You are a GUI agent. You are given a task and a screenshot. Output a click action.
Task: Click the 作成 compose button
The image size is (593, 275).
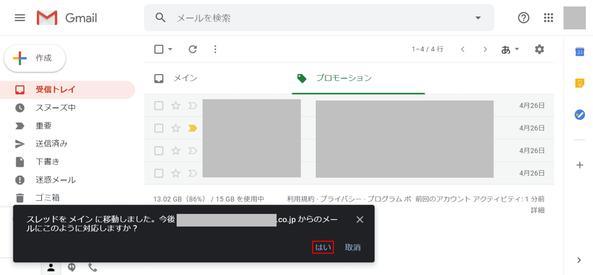click(x=35, y=58)
